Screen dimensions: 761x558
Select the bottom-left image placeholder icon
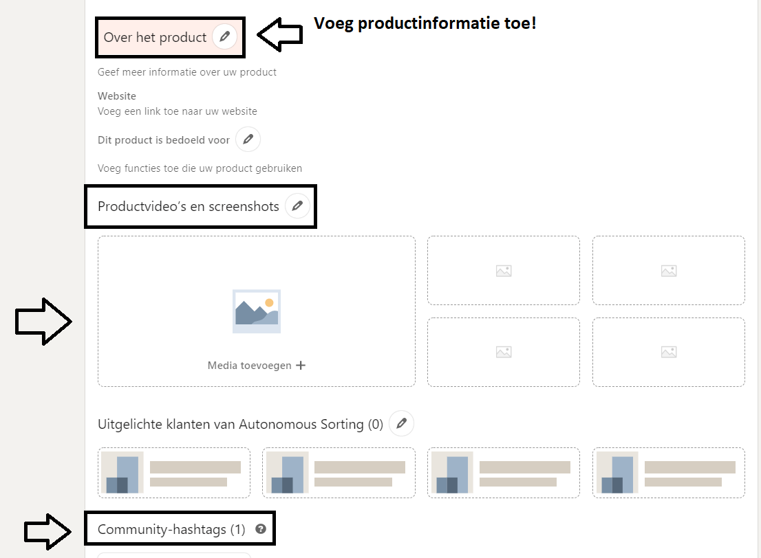tap(503, 352)
